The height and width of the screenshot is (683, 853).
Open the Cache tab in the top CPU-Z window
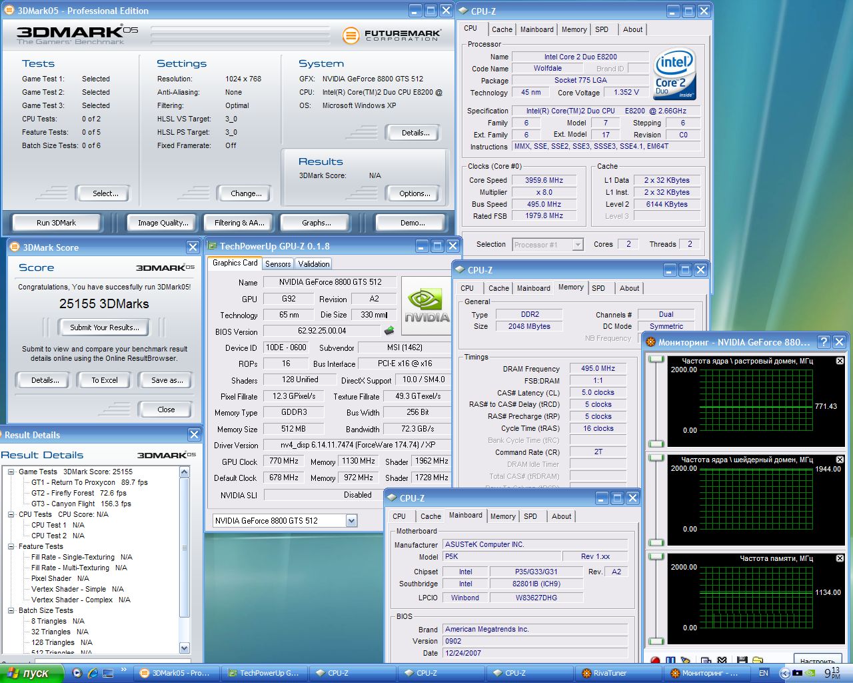coord(502,29)
